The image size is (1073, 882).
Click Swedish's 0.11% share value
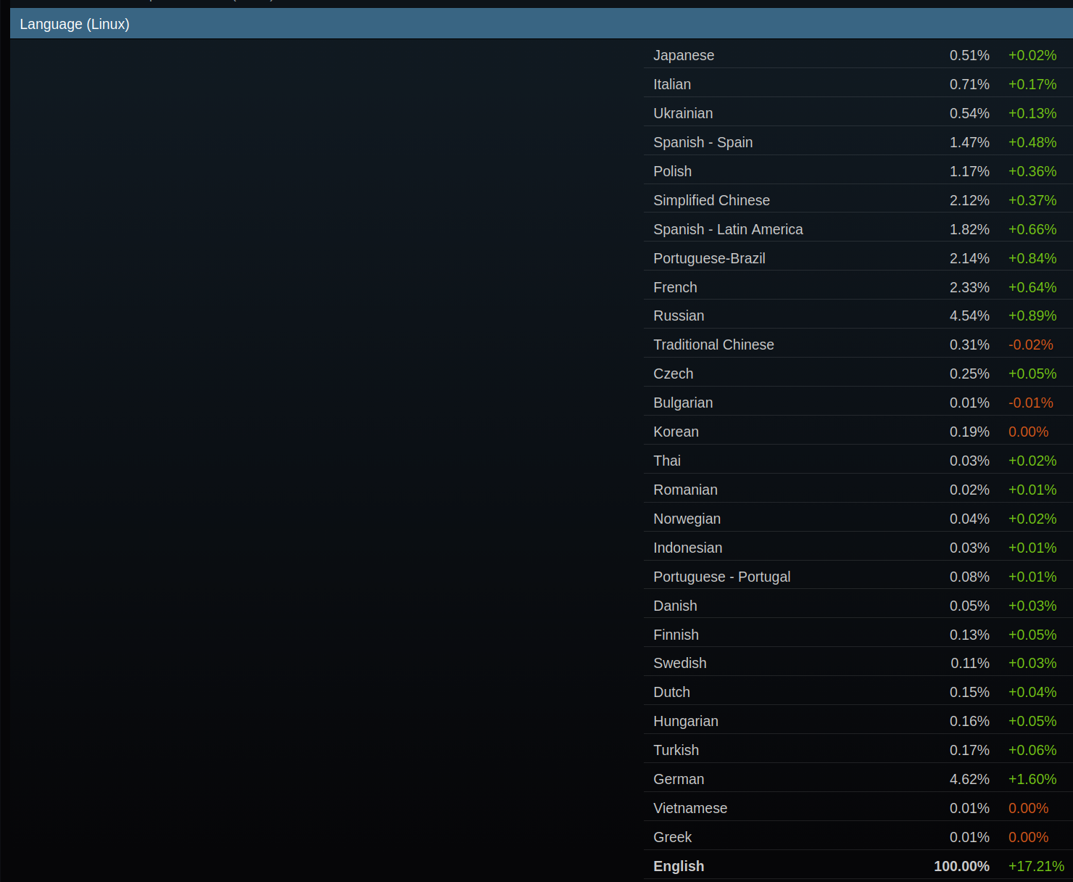(x=970, y=663)
